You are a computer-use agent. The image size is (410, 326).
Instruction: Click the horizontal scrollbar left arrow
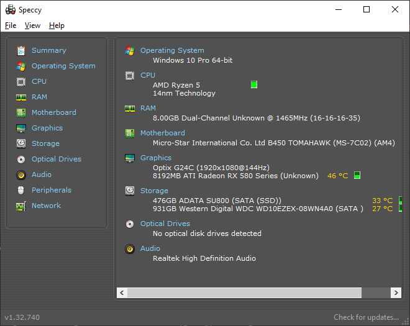coord(122,293)
